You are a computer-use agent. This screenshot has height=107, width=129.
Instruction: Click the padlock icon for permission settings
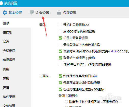59,13
